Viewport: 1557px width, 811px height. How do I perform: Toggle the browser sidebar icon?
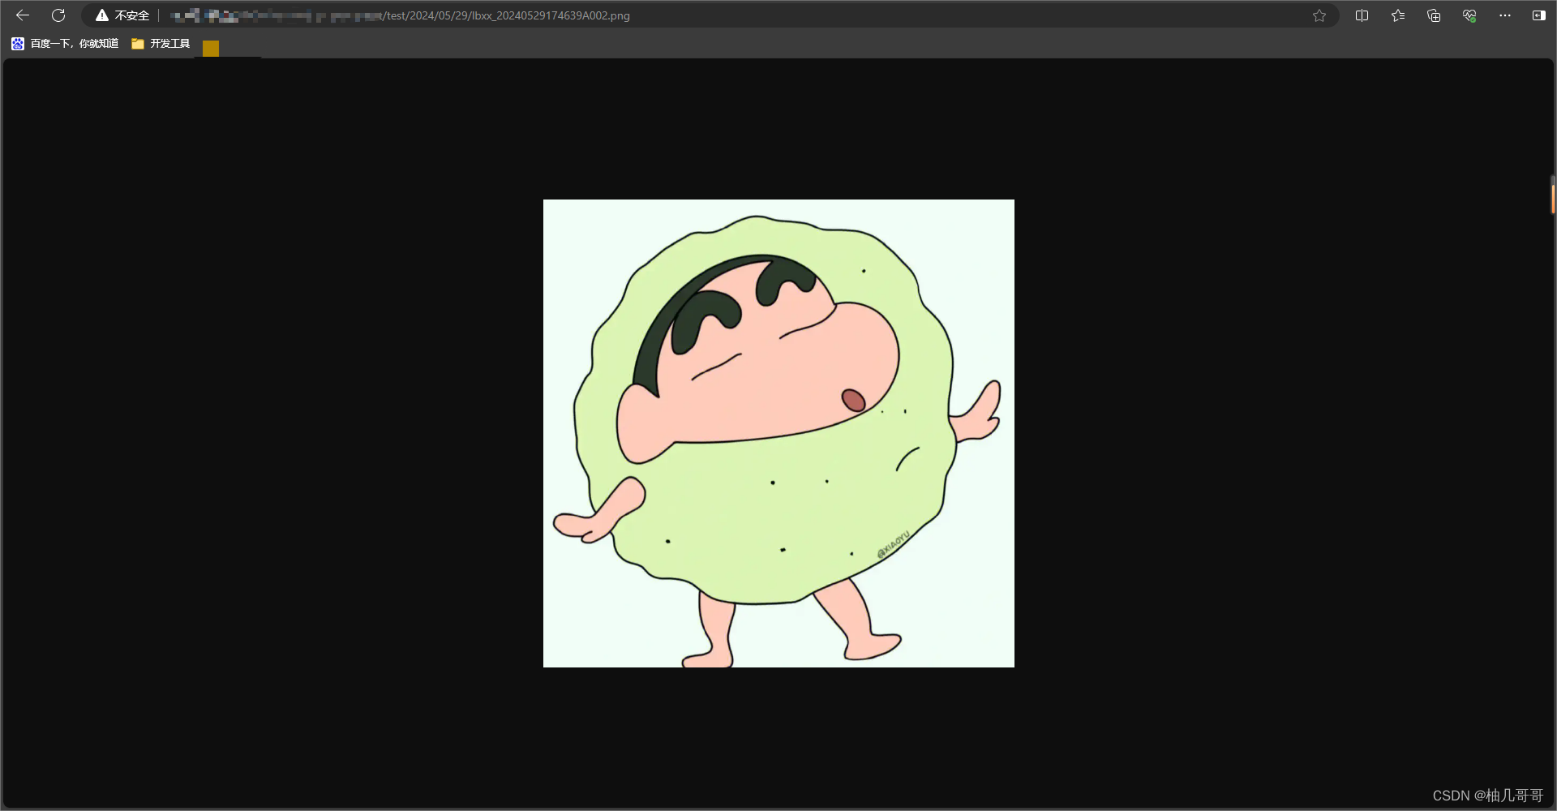tap(1538, 15)
